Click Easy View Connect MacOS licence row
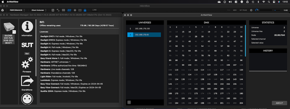 click(x=71, y=87)
